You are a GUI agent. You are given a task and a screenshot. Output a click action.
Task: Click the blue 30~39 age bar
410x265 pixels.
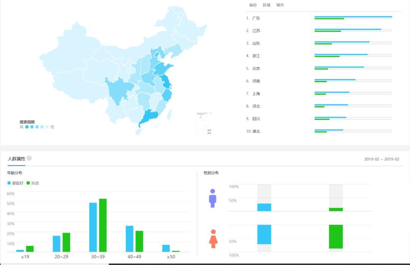click(93, 227)
